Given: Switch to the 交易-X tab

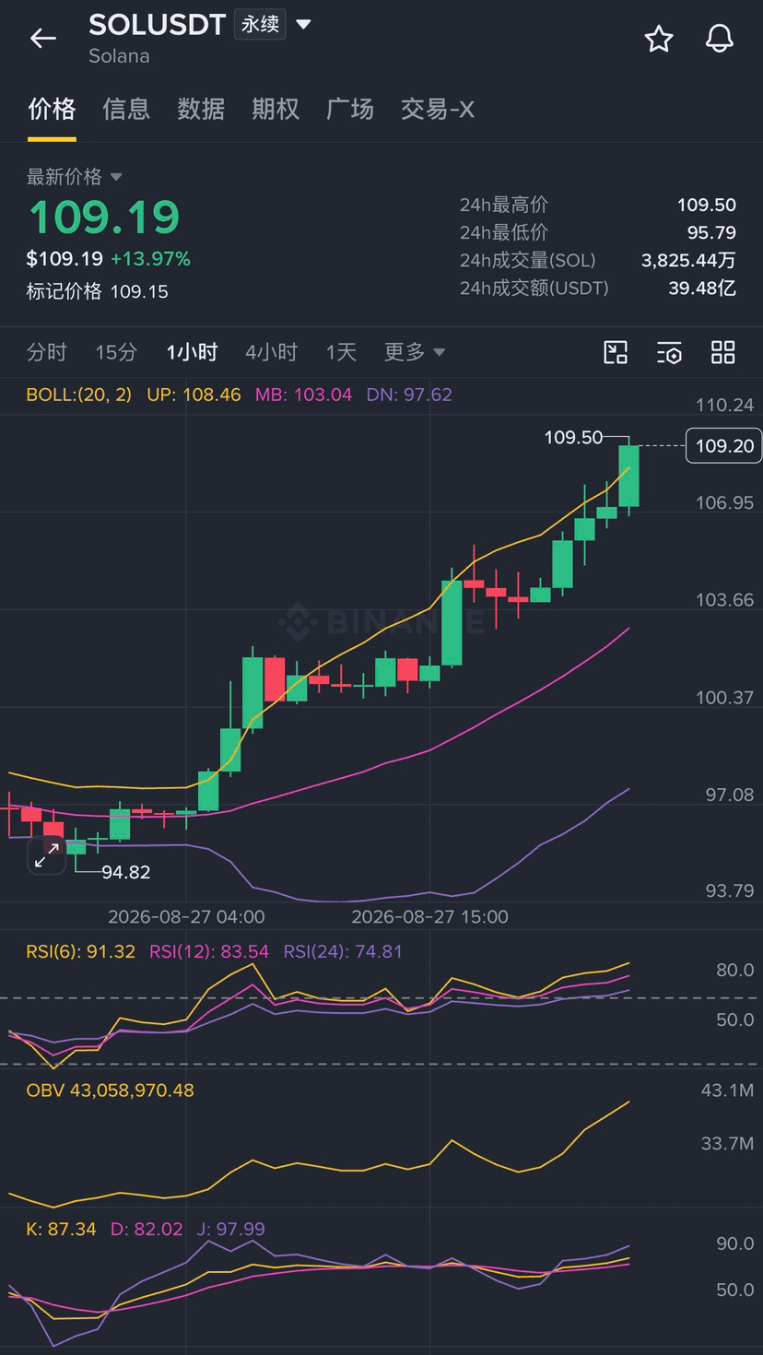Looking at the screenshot, I should (x=438, y=109).
